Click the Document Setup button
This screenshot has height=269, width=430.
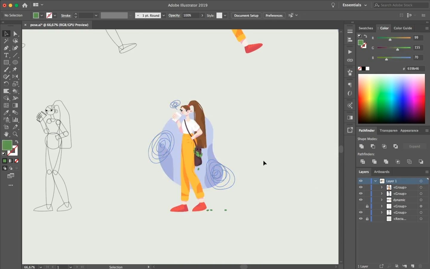pos(246,16)
